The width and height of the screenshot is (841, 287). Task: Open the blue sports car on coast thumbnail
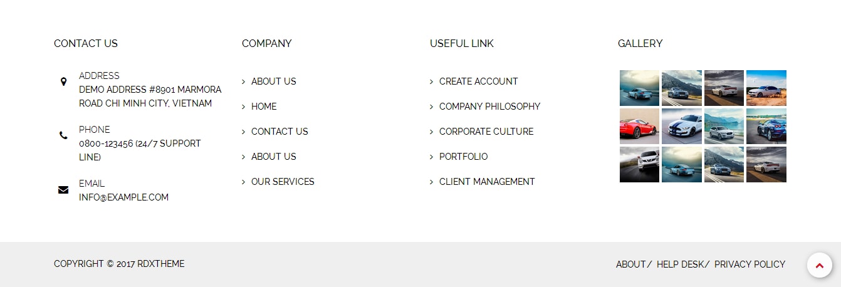click(x=766, y=126)
